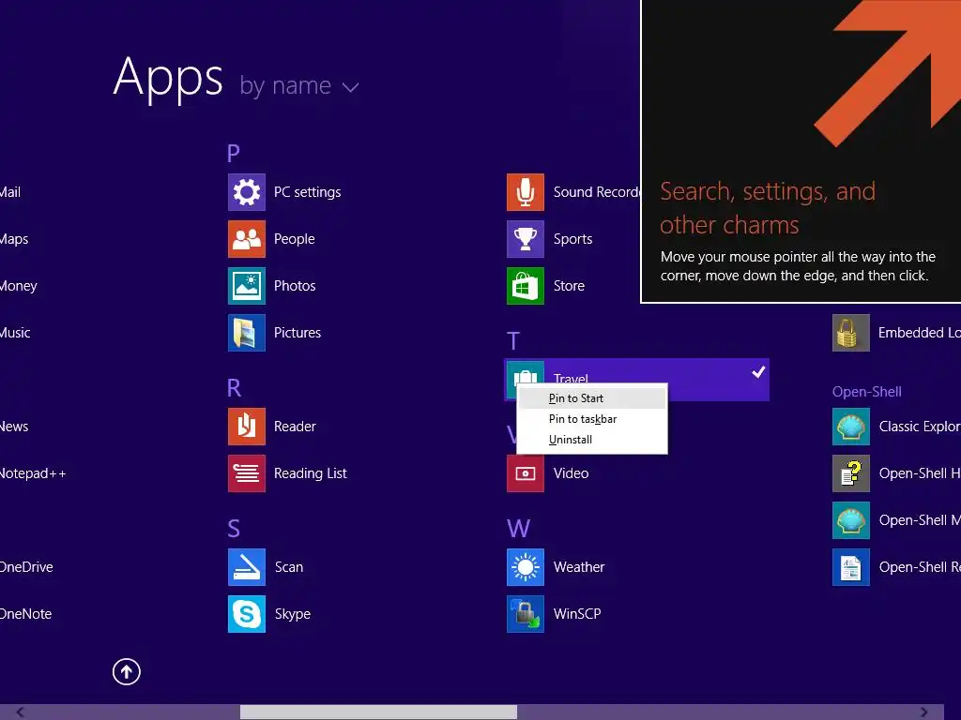Click the 'PC settings' label
This screenshot has height=720, width=961.
pos(307,192)
